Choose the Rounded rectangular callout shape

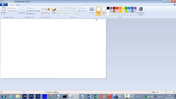(69, 13)
